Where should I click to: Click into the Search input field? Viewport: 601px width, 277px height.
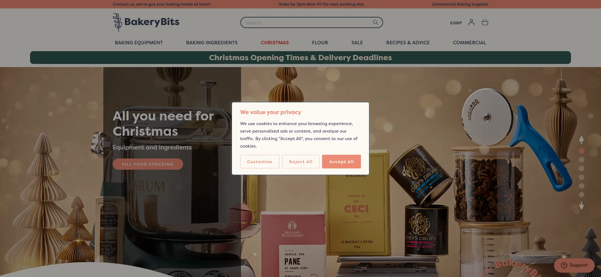[307, 22]
